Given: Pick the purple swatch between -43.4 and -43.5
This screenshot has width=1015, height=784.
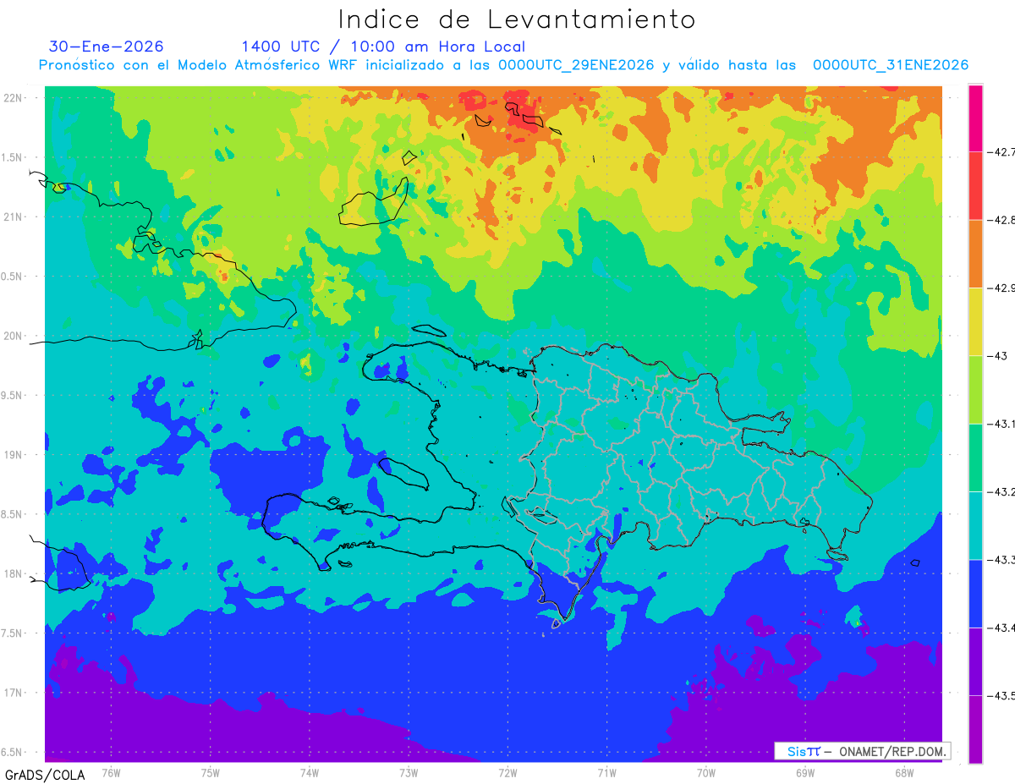Looking at the screenshot, I should [975, 661].
